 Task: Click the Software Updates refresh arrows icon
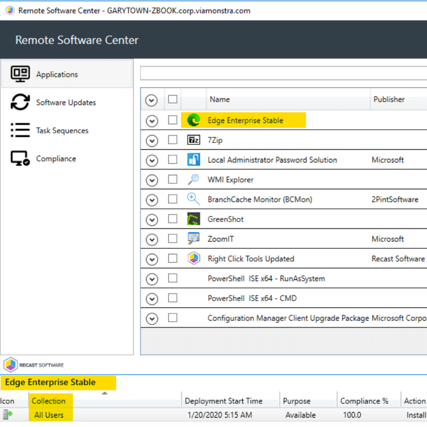click(20, 102)
